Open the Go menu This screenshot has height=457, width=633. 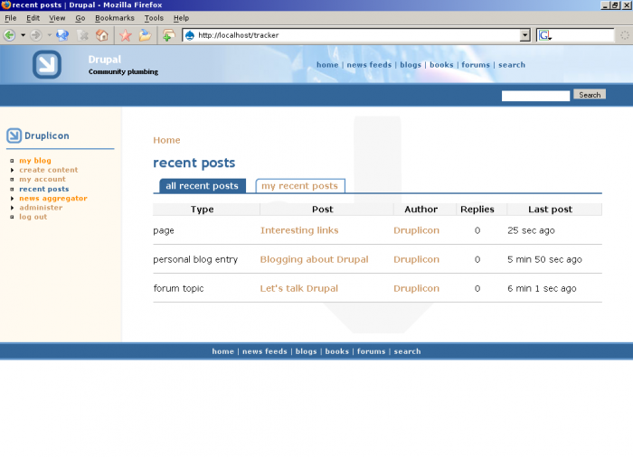80,18
